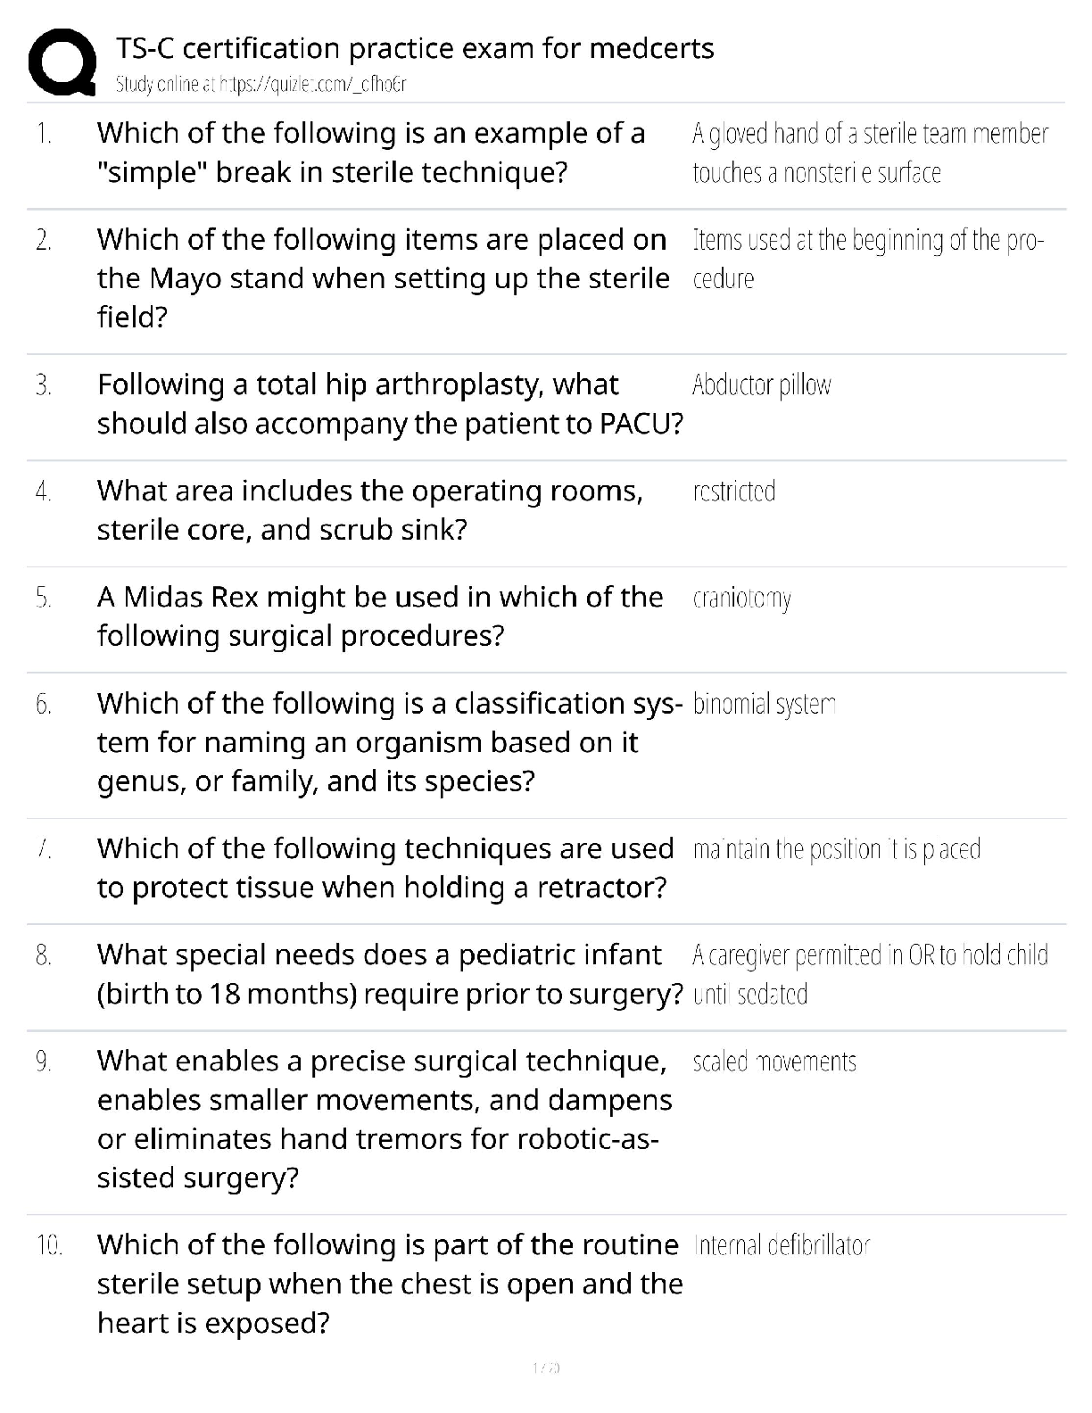Select the retractor tissue protection question
This screenshot has height=1413, width=1092.
coord(385,868)
